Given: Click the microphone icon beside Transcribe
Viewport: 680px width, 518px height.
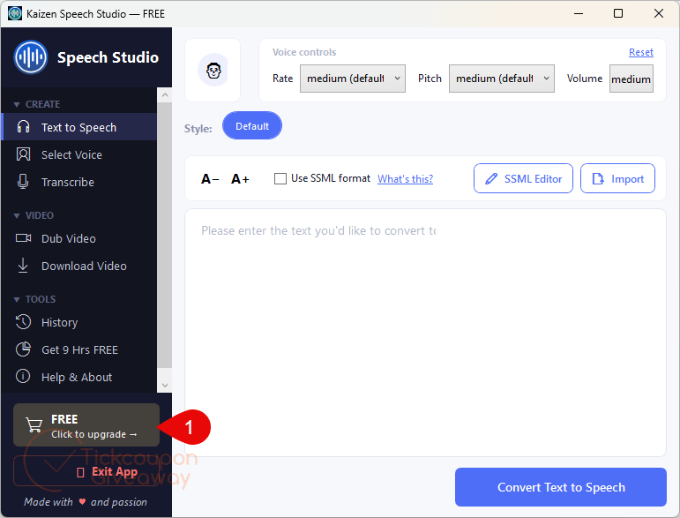Looking at the screenshot, I should (23, 181).
